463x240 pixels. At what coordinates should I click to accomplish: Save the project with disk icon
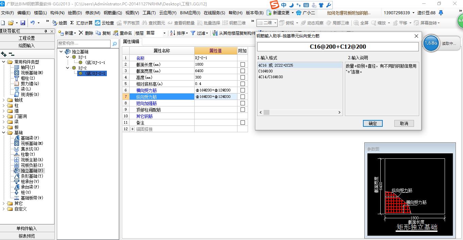(23, 23)
